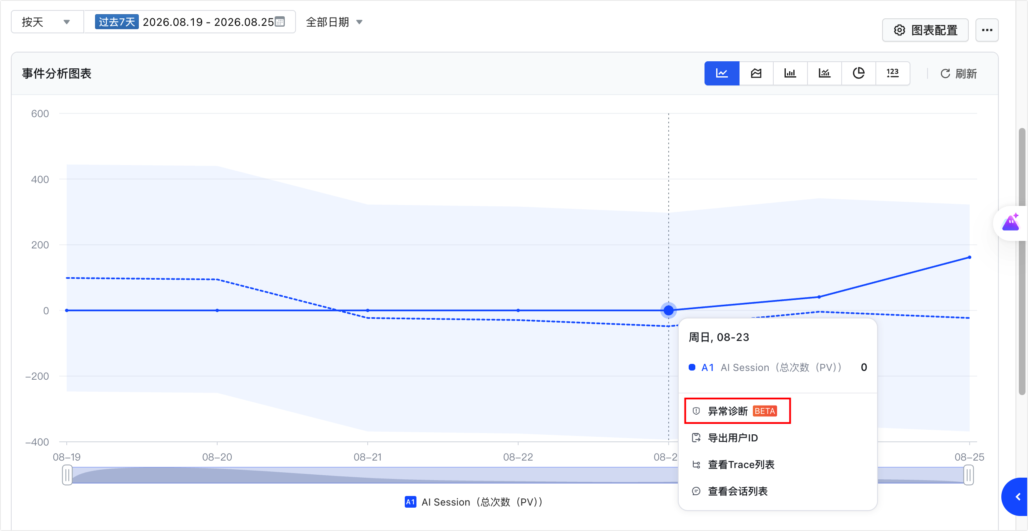The image size is (1028, 531).
Task: Open the purple AI assistant icon
Action: 1010,223
